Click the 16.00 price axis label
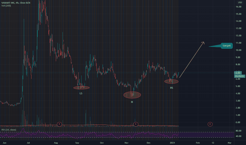 click(x=238, y=7)
